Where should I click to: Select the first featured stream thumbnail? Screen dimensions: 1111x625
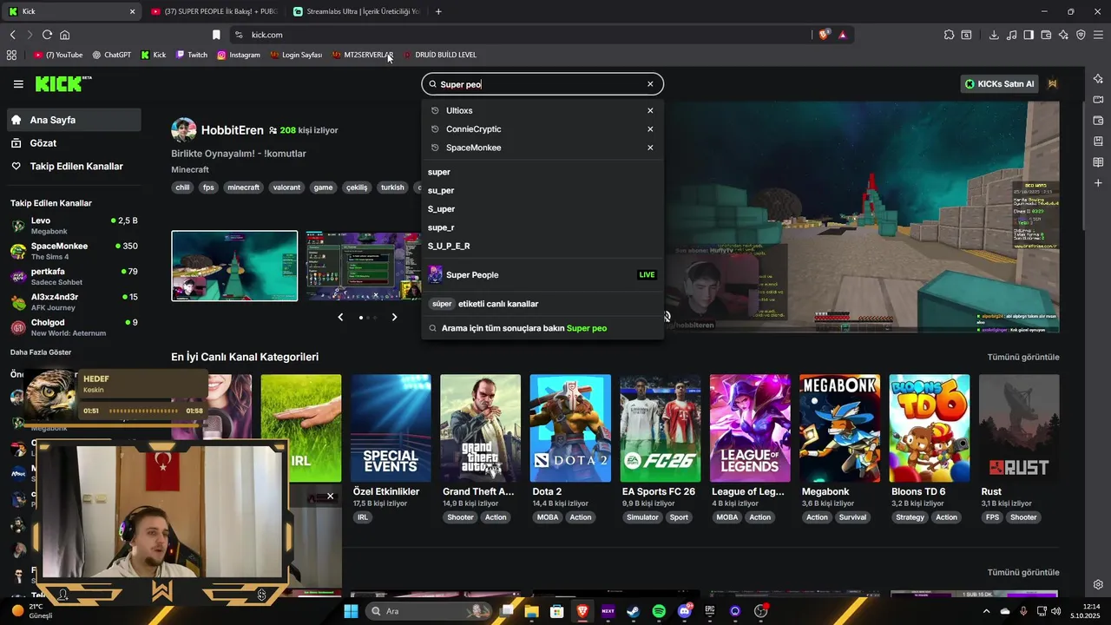point(234,266)
